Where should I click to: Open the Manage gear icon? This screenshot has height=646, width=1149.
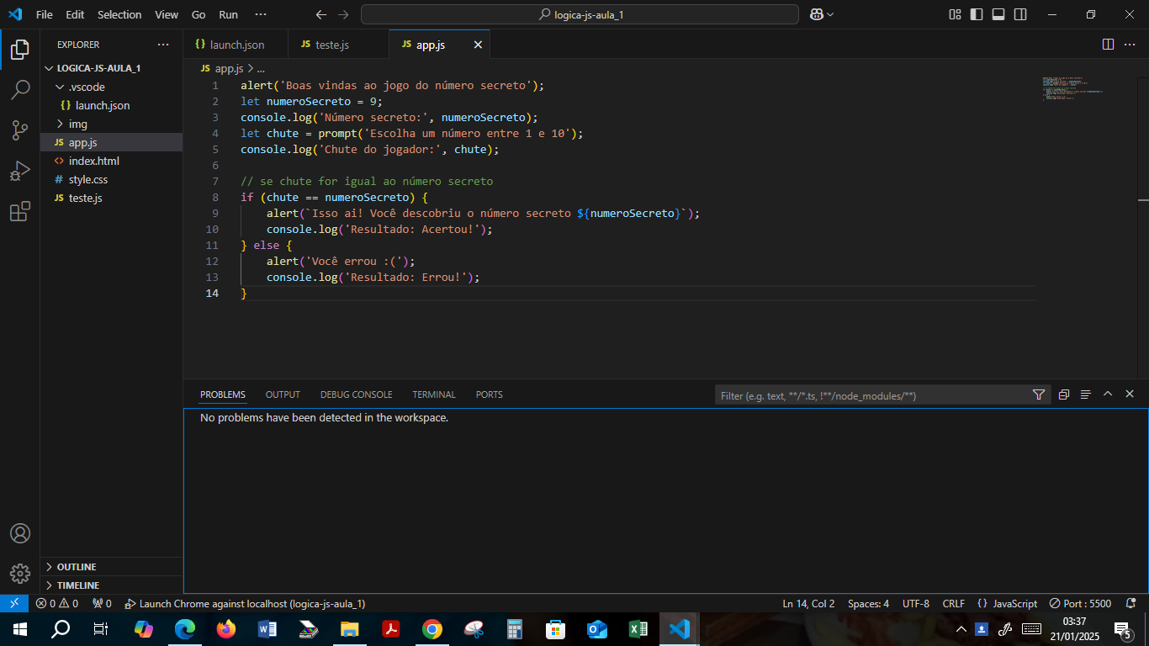tap(20, 574)
